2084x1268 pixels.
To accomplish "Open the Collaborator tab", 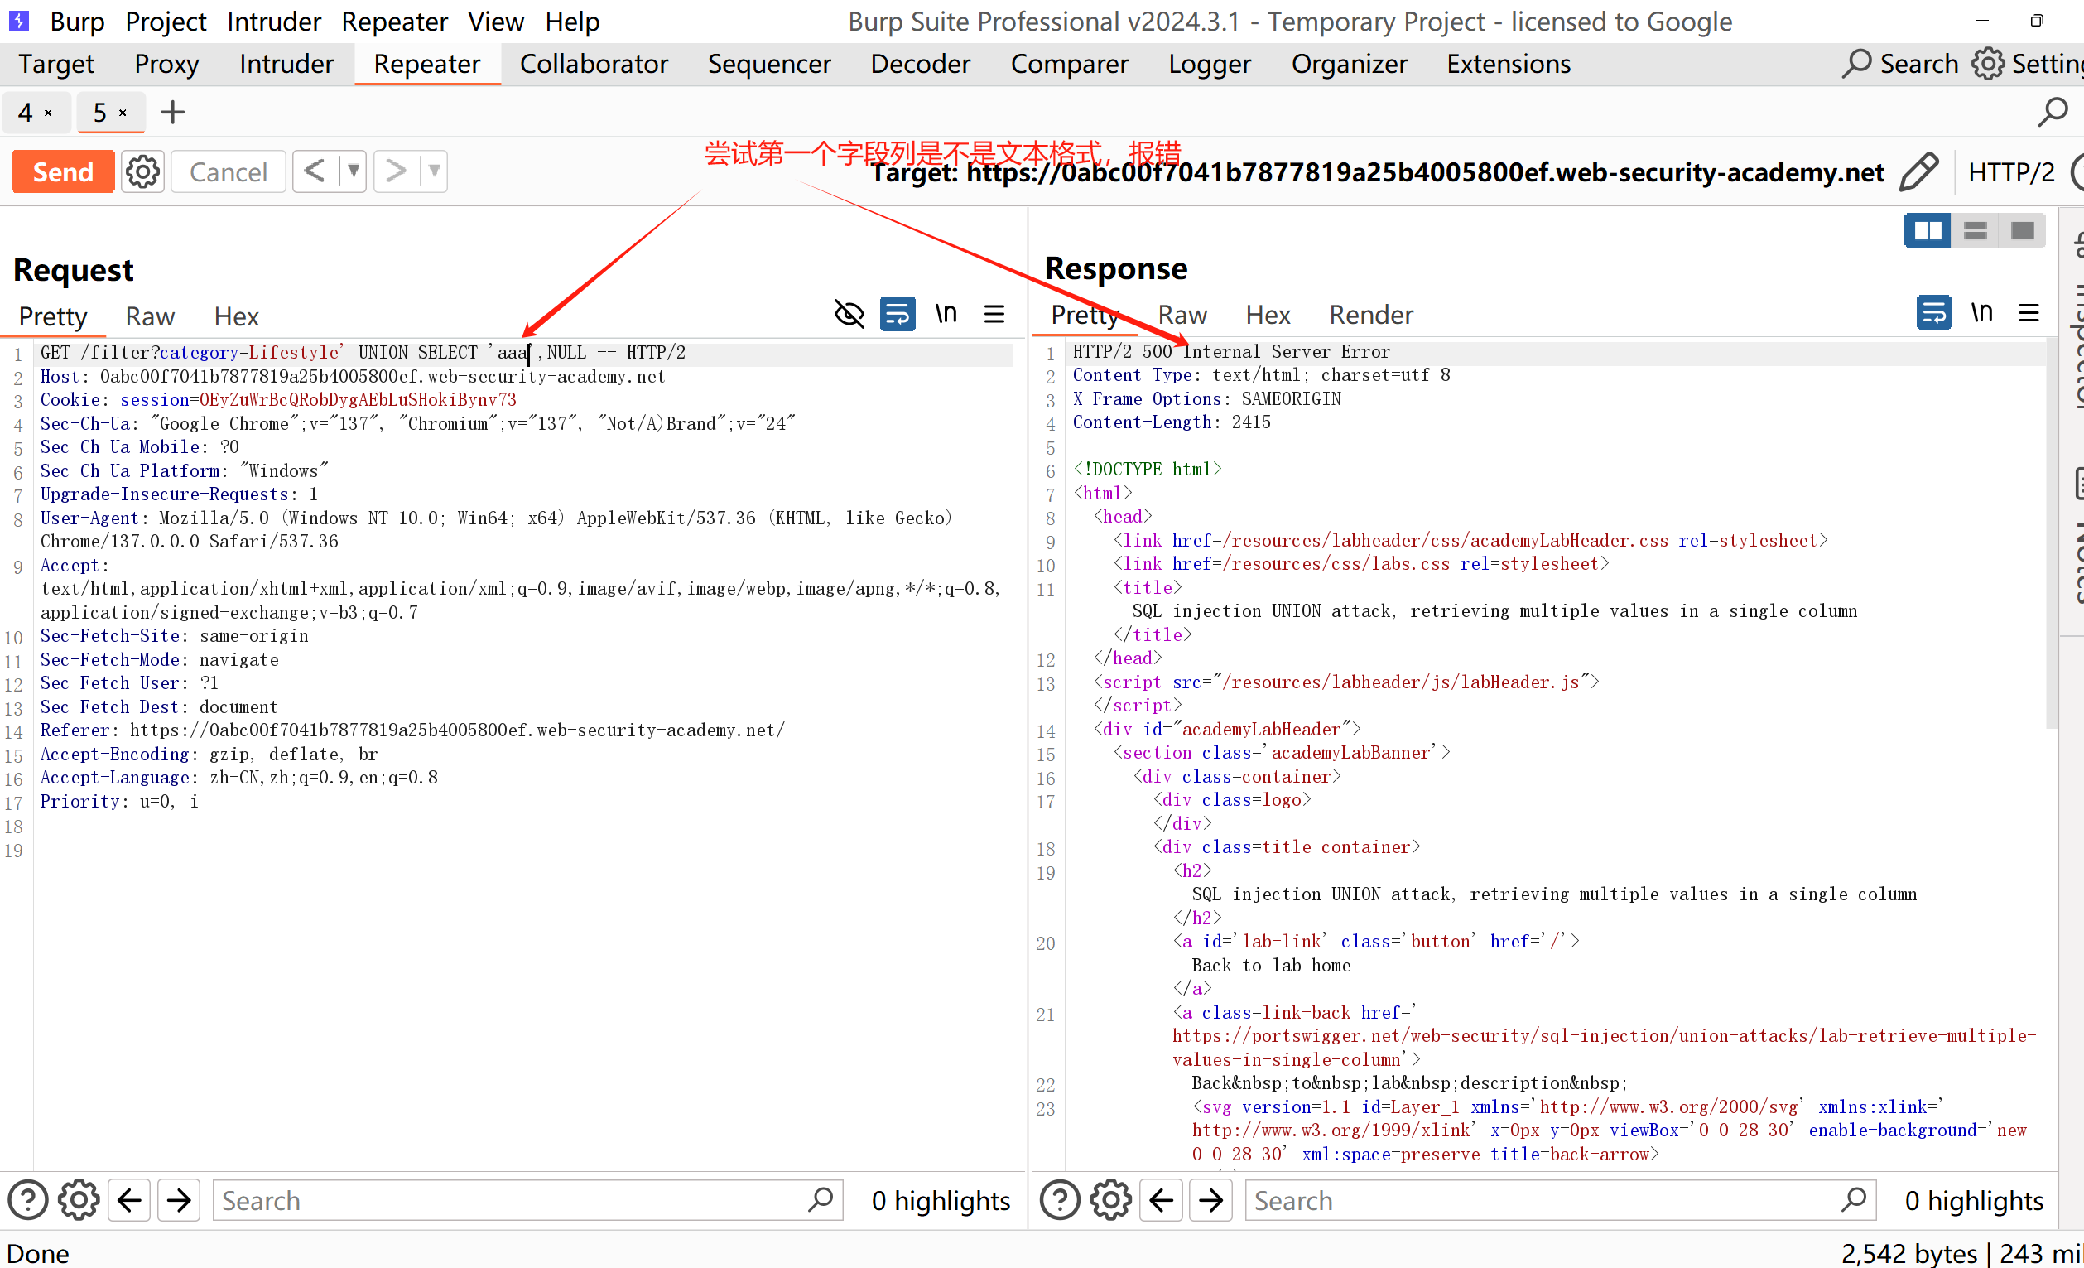I will pos(594,64).
